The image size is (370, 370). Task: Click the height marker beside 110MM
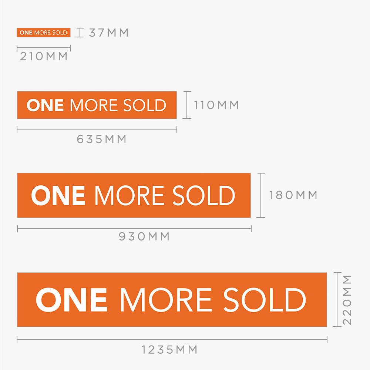pos(187,105)
